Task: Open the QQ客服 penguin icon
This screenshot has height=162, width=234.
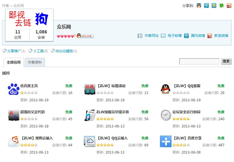Action: coord(166,89)
